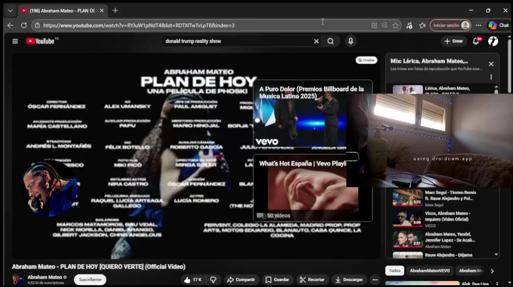The height and width of the screenshot is (287, 513).
Task: Open the tab list dropdown arrow
Action: point(10,10)
